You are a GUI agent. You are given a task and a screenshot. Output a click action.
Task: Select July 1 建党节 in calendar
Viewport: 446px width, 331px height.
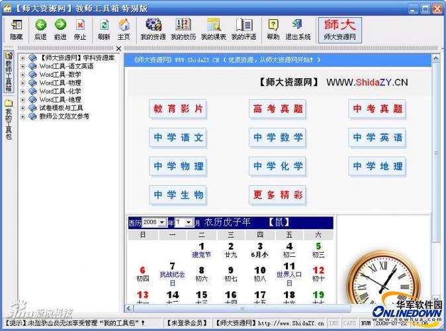[201, 250]
